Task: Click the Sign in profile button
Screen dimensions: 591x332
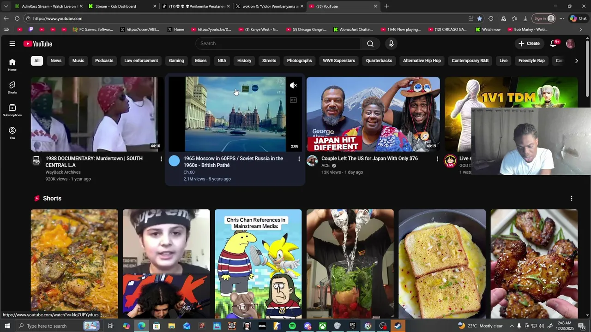Action: pyautogui.click(x=544, y=18)
